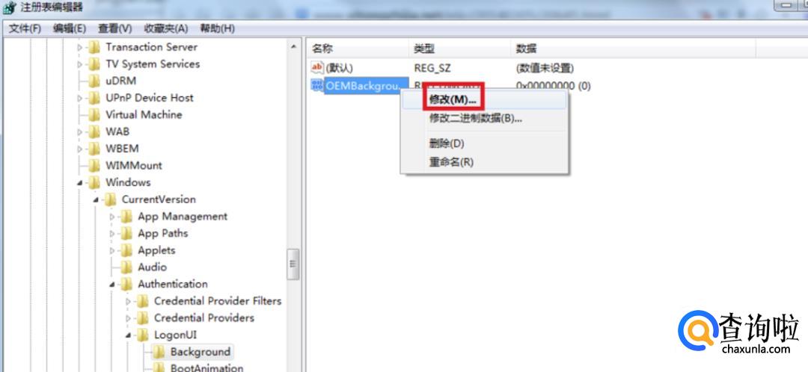Select the Background folder icon

click(159, 352)
